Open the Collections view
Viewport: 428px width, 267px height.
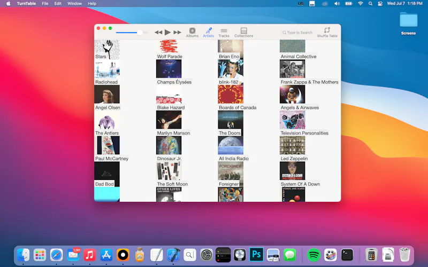click(243, 33)
